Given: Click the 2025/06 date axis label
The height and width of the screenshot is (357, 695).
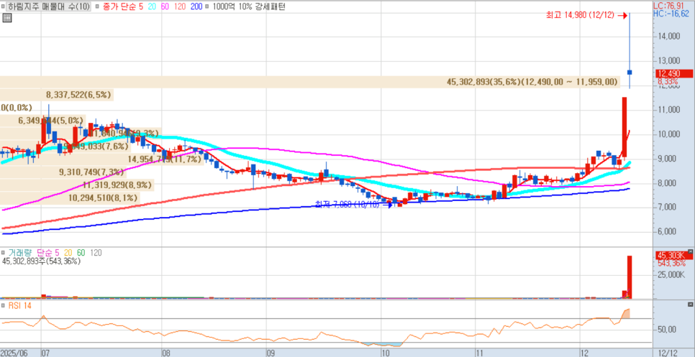Looking at the screenshot, I should [x=14, y=353].
